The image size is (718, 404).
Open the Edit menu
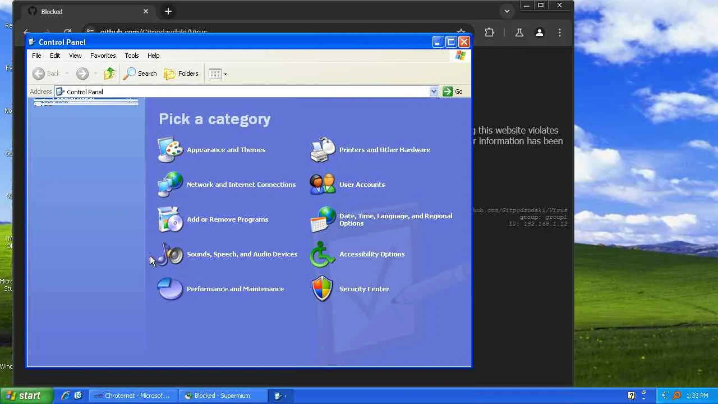tap(55, 56)
